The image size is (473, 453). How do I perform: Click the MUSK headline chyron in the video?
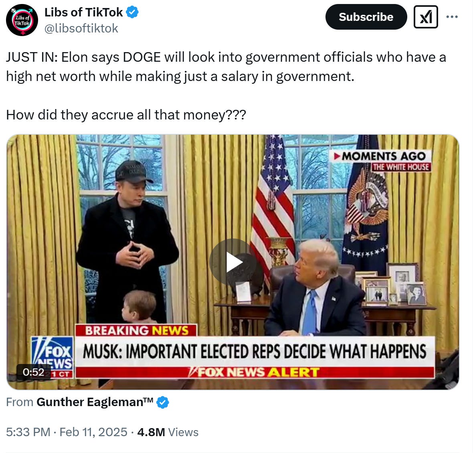(255, 351)
